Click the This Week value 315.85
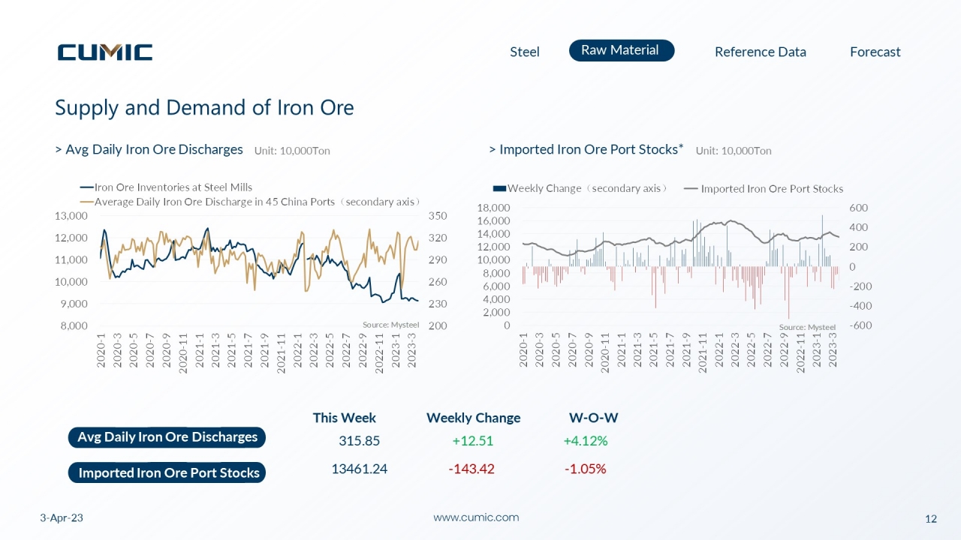This screenshot has width=961, height=540. [x=360, y=441]
